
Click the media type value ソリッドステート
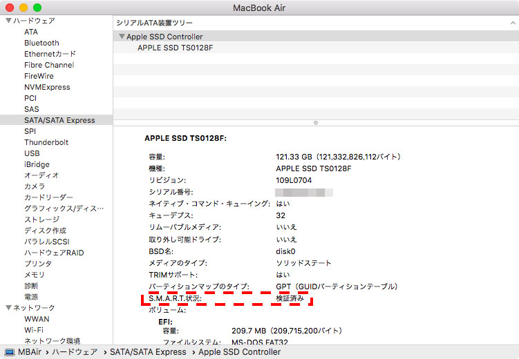[x=303, y=263]
